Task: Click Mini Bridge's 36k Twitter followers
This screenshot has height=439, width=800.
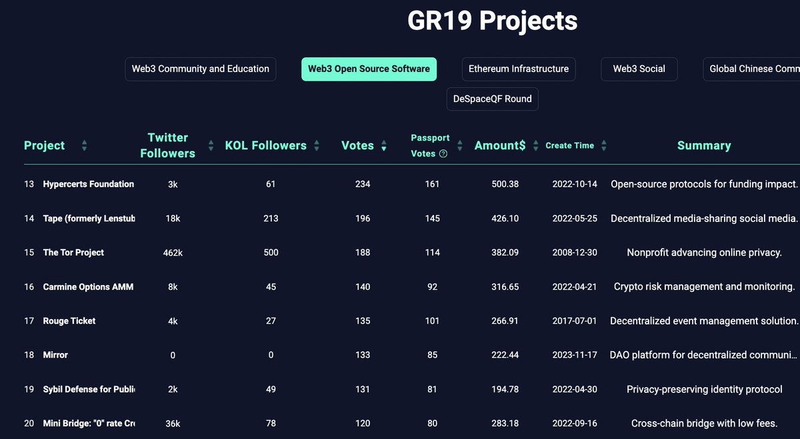Action: click(173, 424)
